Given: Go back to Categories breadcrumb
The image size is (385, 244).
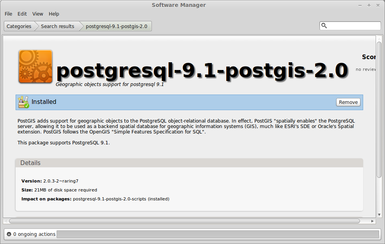Looking at the screenshot, I should pos(19,26).
